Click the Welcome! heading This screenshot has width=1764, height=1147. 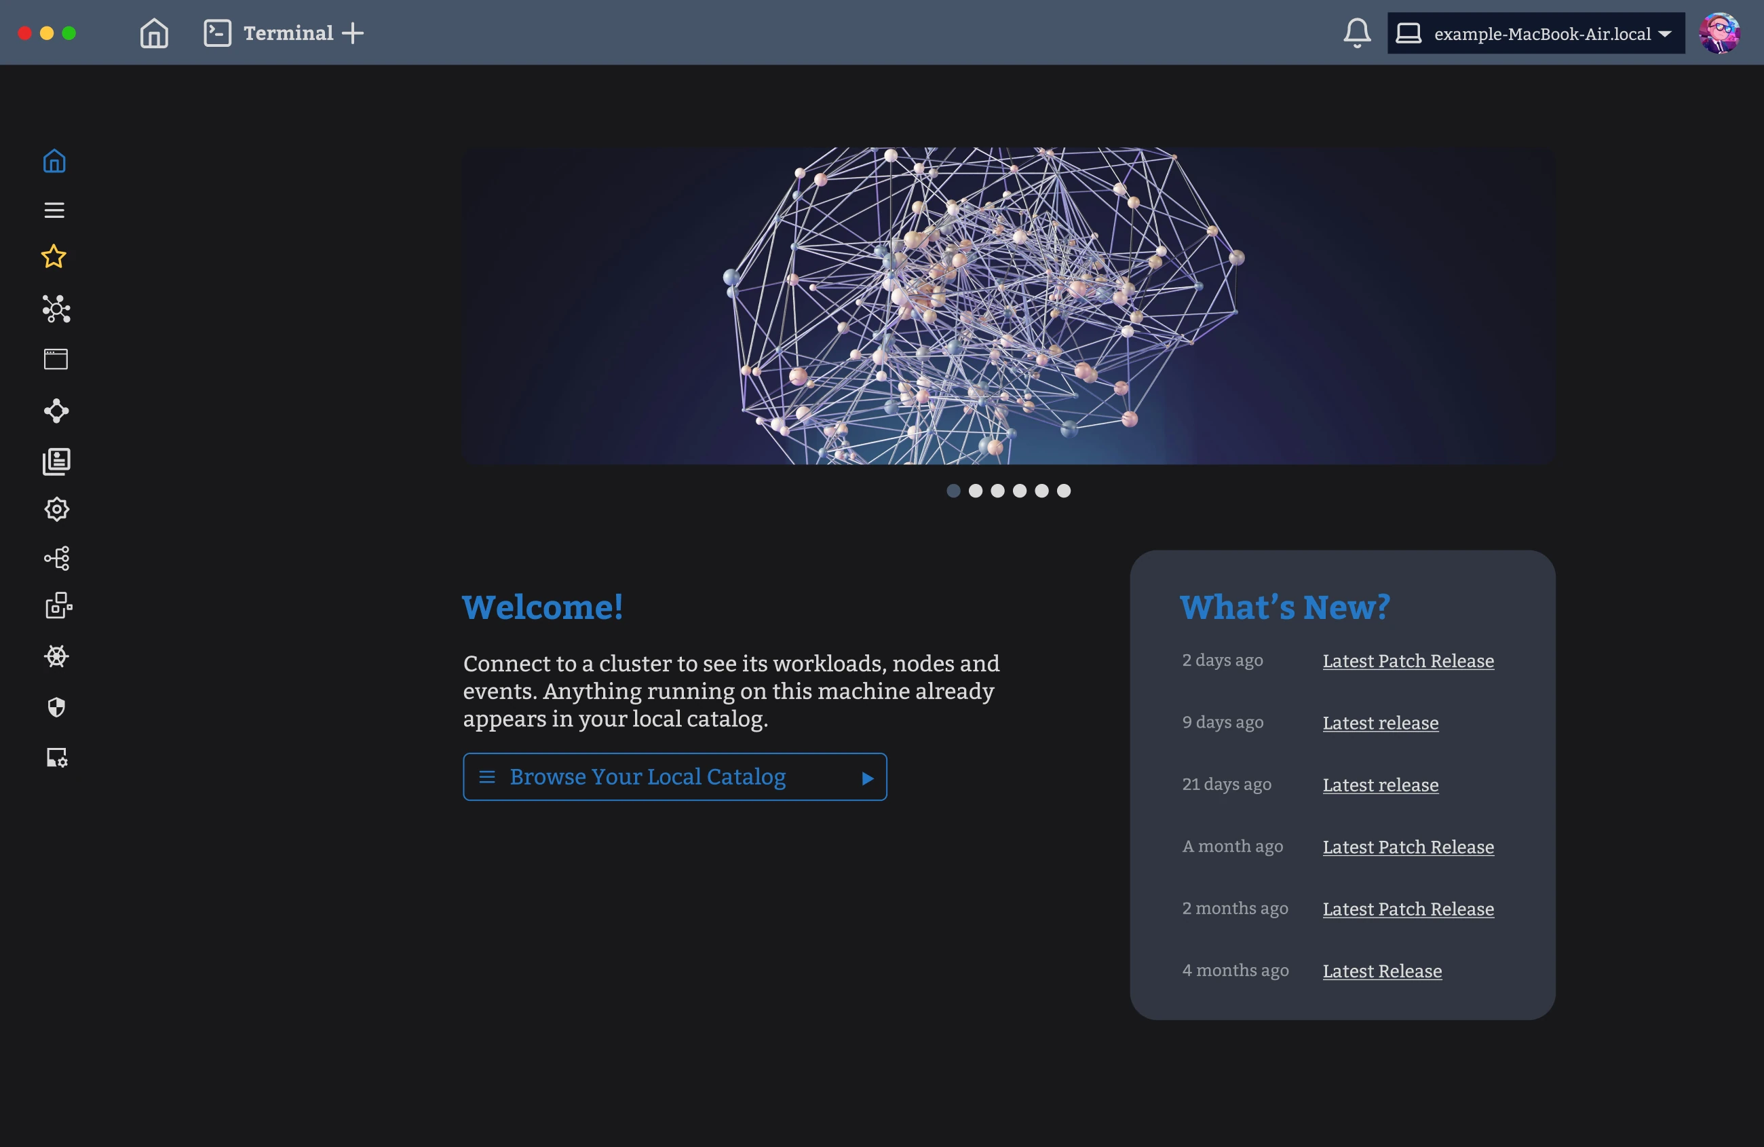click(543, 607)
